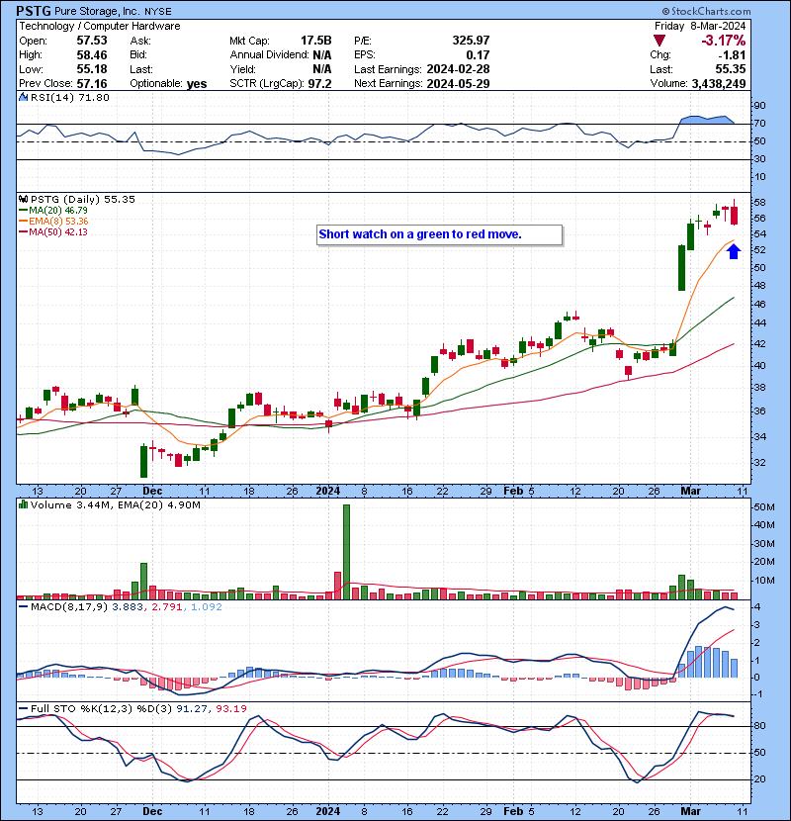
Task: Click the red down-triangle change indicator
Action: coord(659,41)
